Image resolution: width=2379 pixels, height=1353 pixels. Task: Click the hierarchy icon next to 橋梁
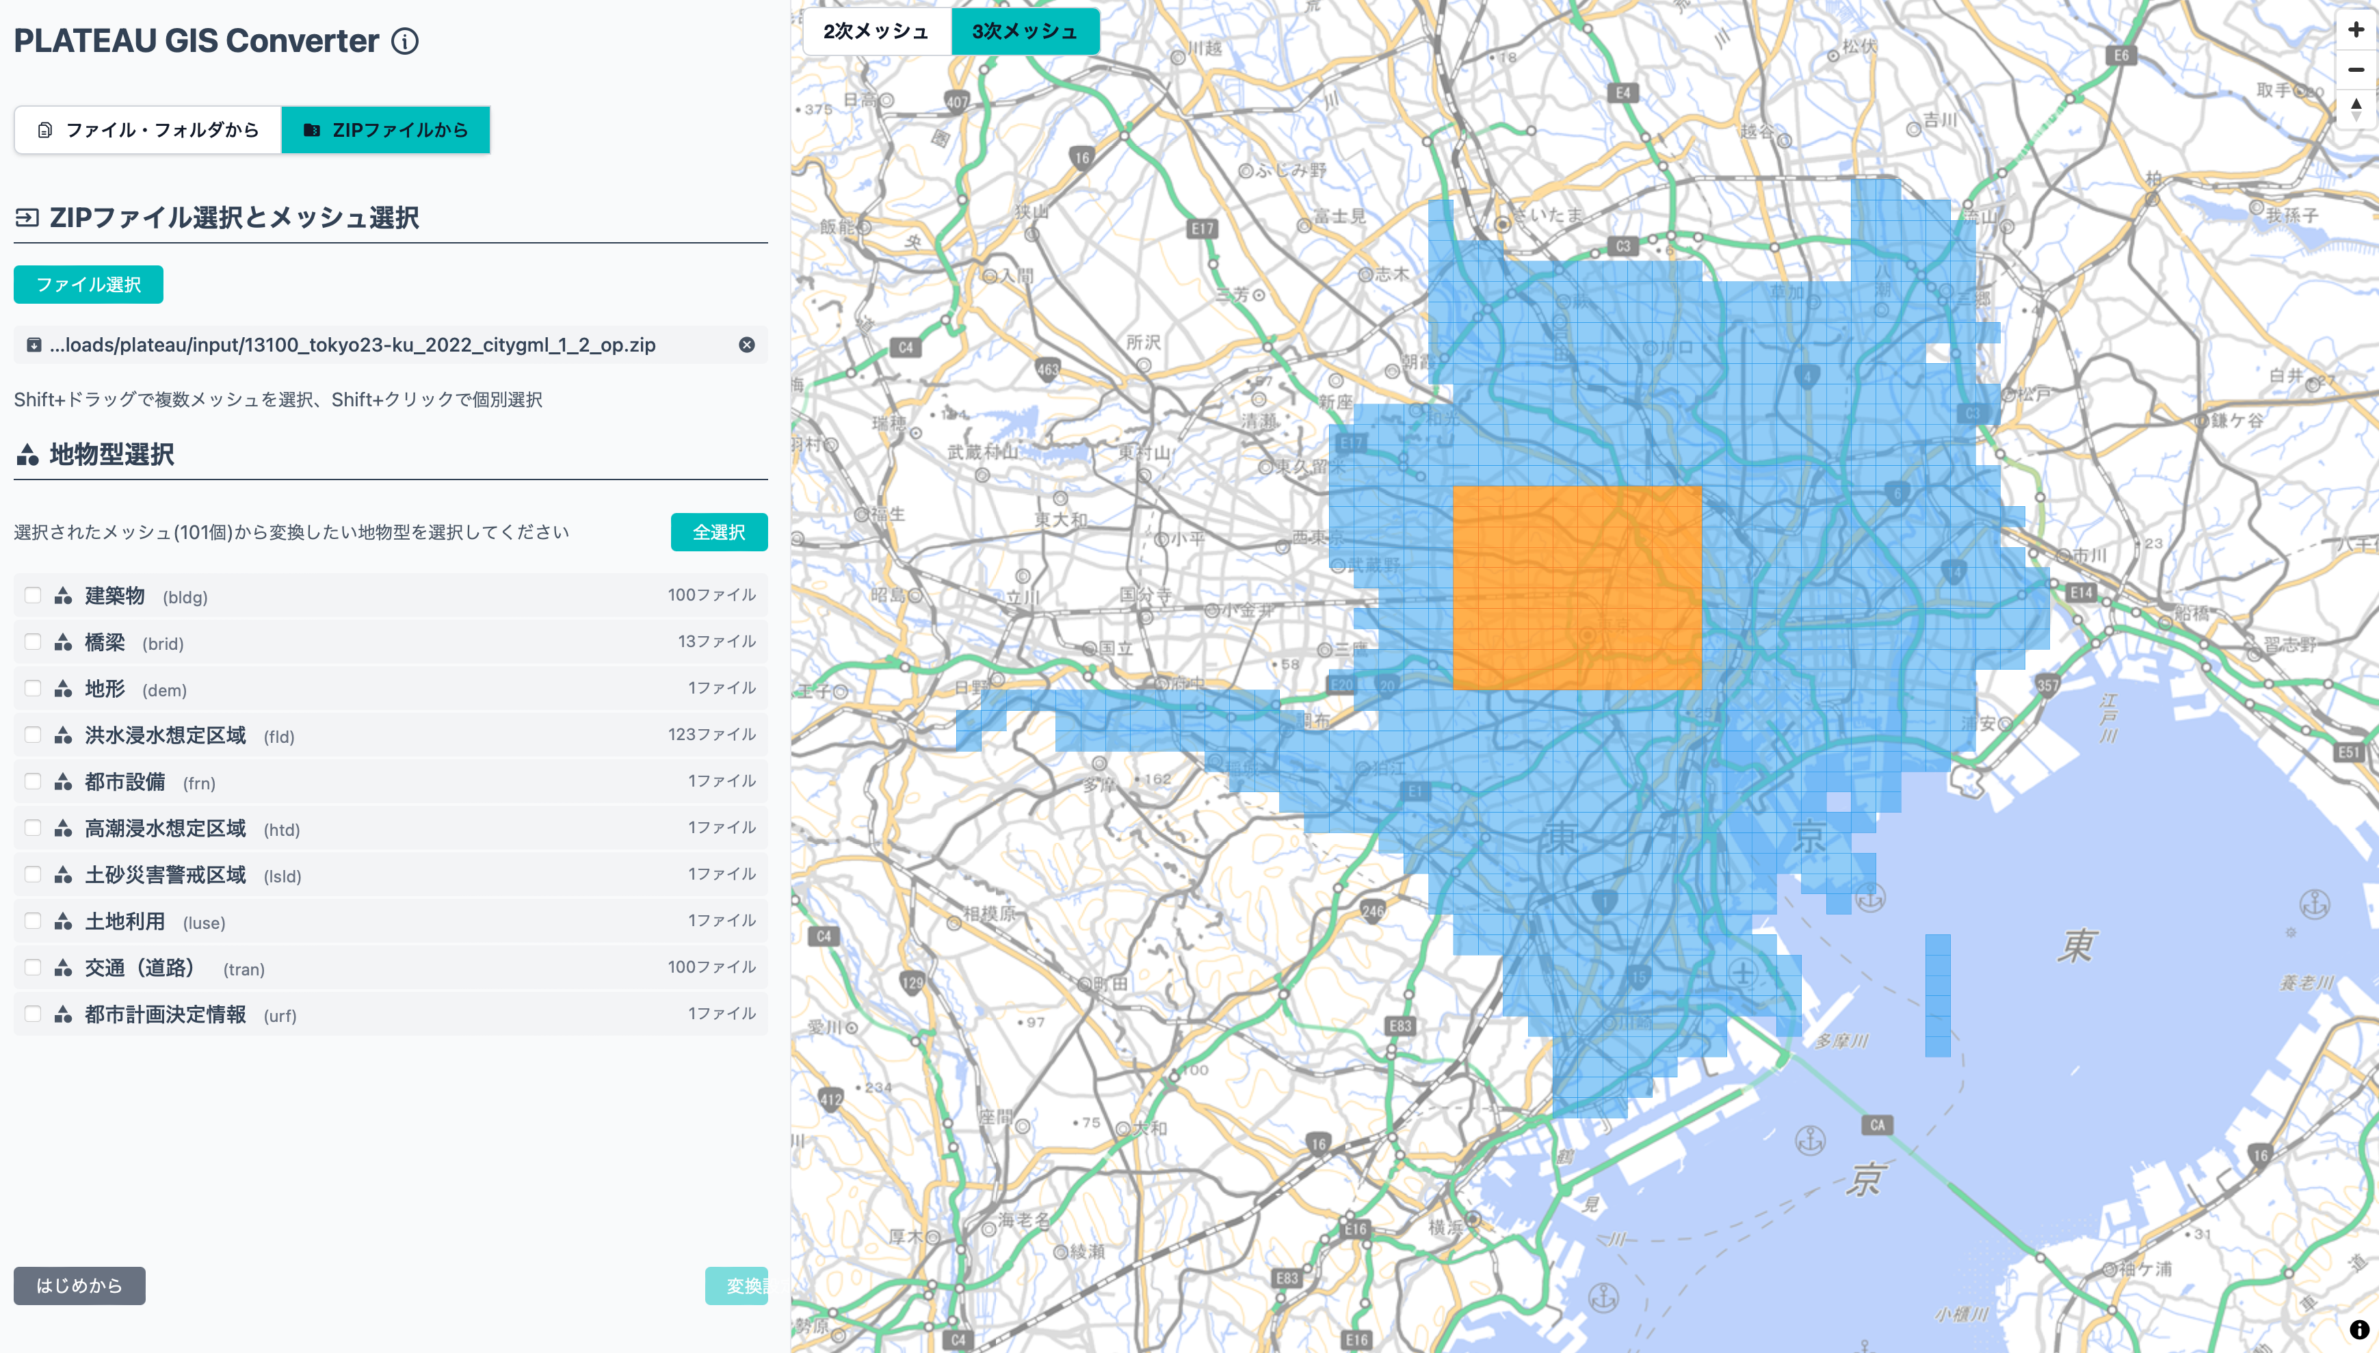[x=62, y=642]
